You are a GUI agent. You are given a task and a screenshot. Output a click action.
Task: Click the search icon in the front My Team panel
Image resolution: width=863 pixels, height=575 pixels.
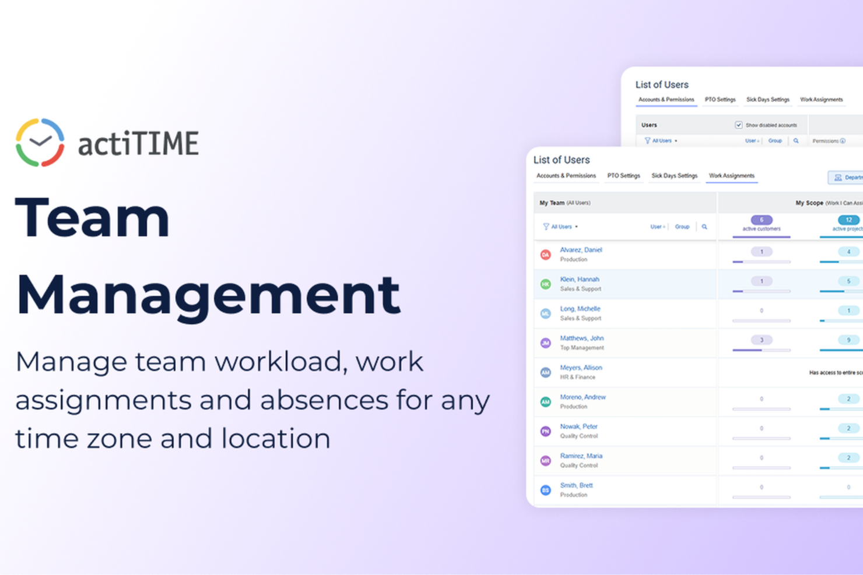(704, 227)
